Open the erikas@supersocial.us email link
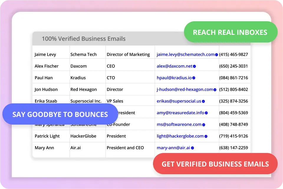Screen dimensions: 283x189 pyautogui.click(x=179, y=101)
